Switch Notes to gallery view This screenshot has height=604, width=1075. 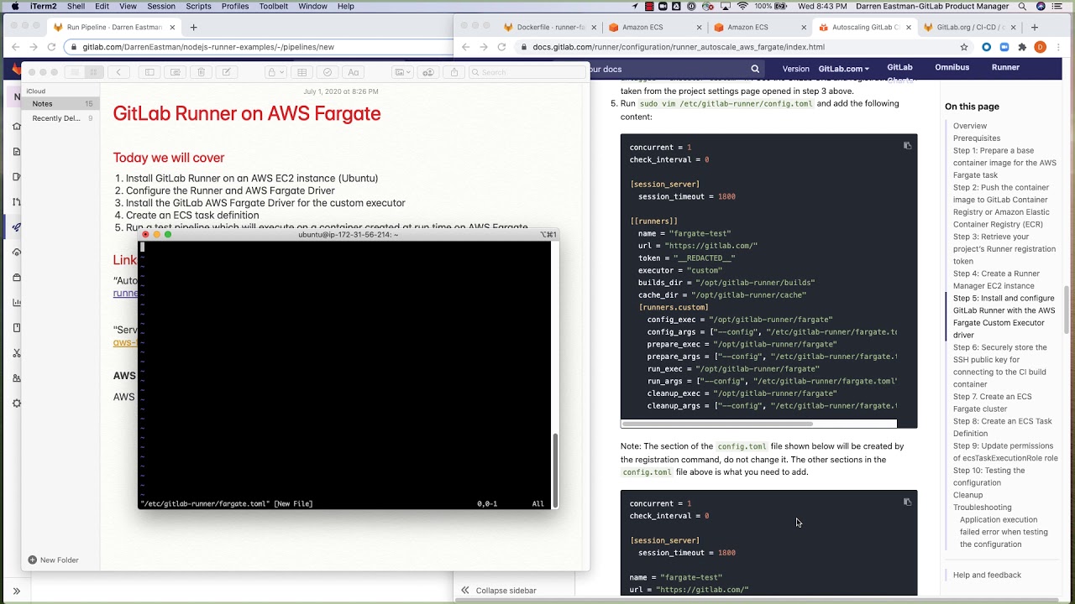(x=94, y=72)
